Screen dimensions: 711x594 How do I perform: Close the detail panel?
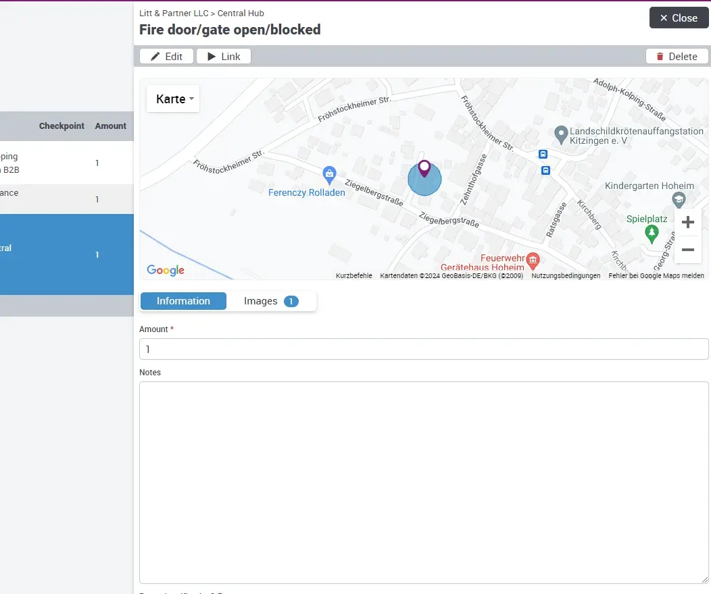click(679, 18)
